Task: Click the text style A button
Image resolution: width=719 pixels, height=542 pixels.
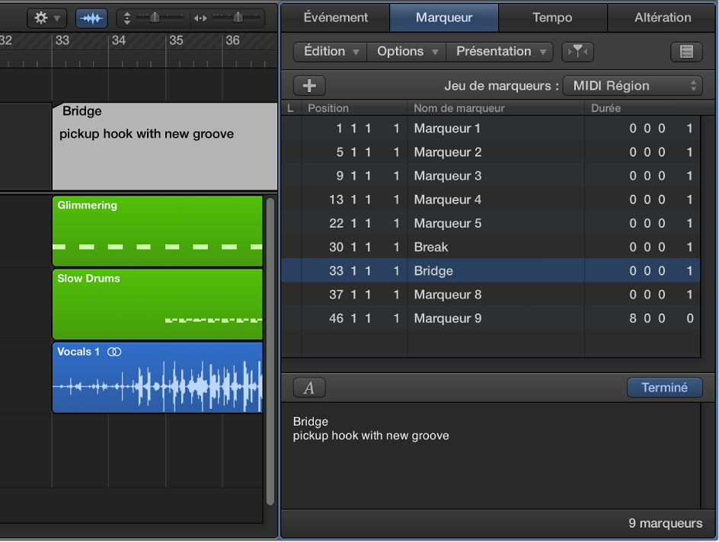Action: click(x=309, y=387)
